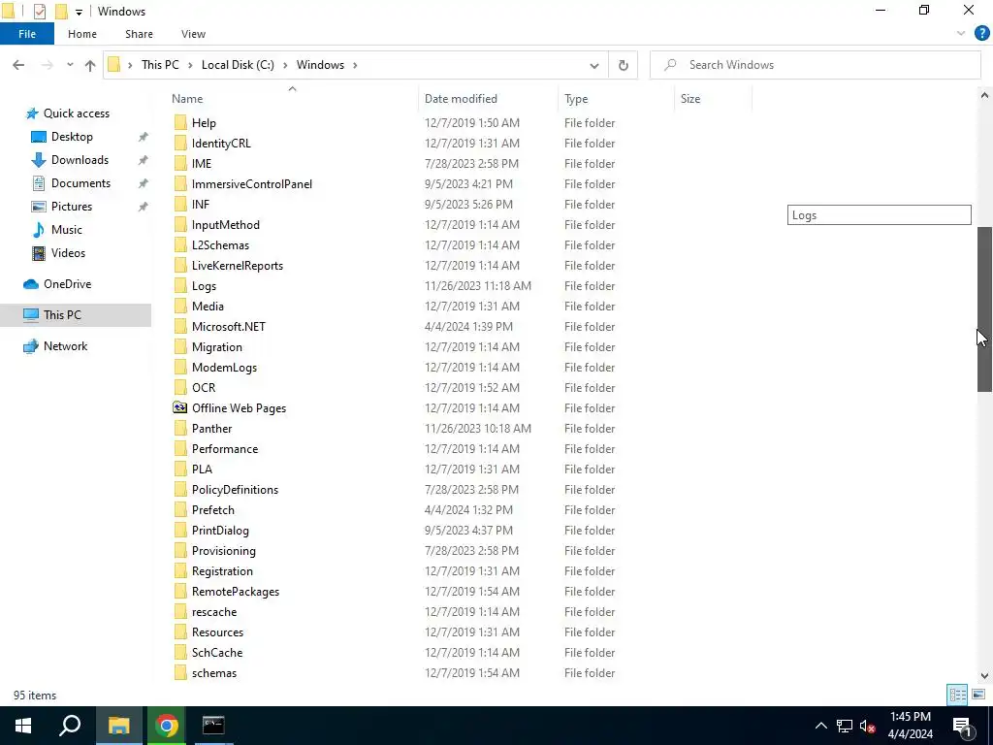Click File Explorer taskbar icon
This screenshot has height=745, width=993.
point(118,726)
